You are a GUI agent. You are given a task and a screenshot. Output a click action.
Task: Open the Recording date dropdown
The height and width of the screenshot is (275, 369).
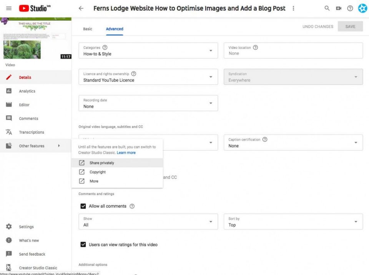tap(148, 103)
